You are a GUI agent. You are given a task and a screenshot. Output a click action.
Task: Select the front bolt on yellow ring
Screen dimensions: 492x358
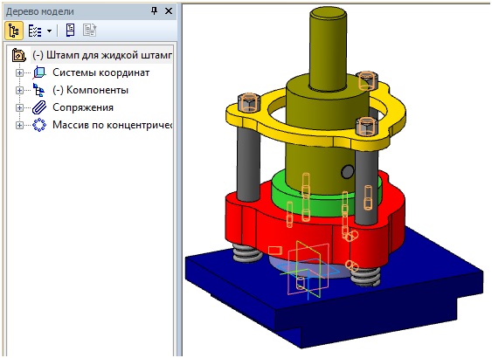click(367, 127)
